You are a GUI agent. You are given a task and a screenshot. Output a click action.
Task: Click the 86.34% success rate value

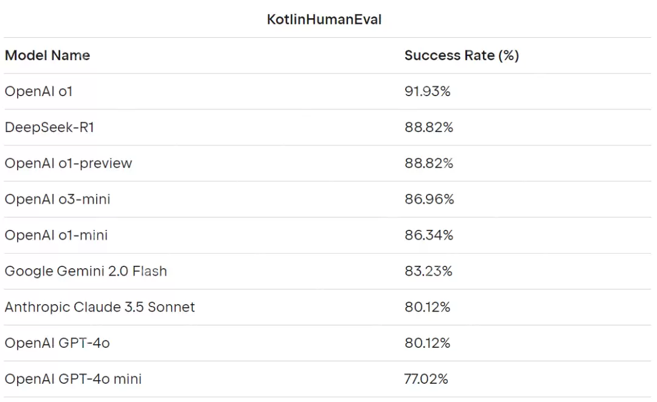(428, 235)
